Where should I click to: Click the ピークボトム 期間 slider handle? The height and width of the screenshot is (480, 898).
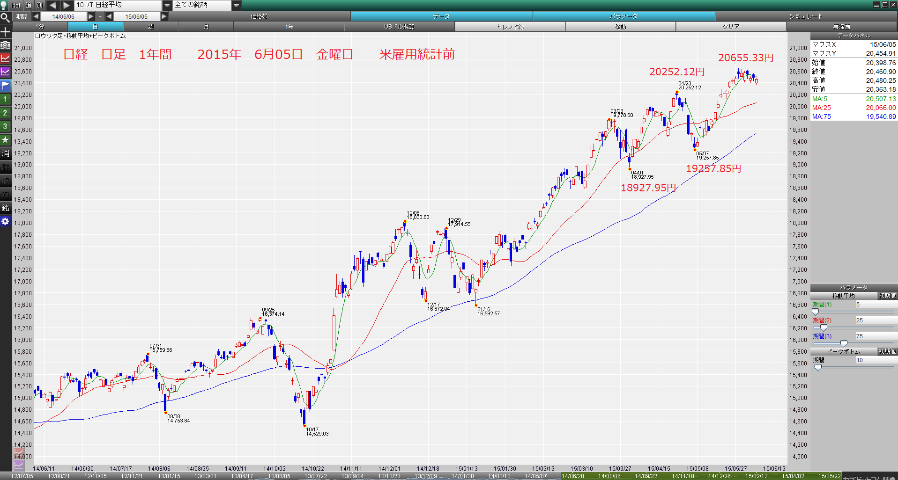tap(818, 367)
